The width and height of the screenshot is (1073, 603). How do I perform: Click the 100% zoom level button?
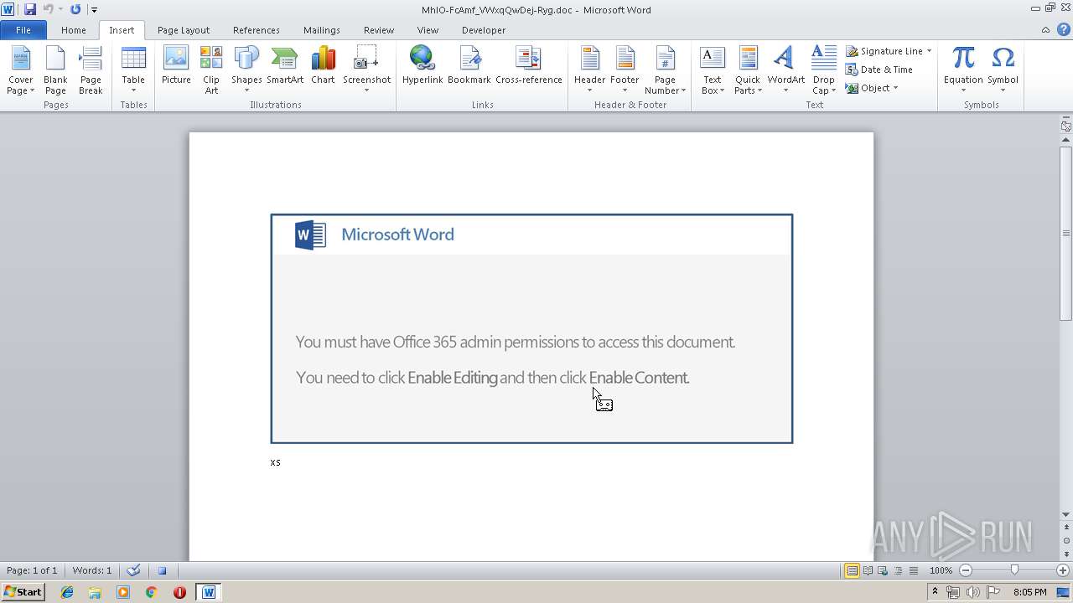pyautogui.click(x=941, y=570)
